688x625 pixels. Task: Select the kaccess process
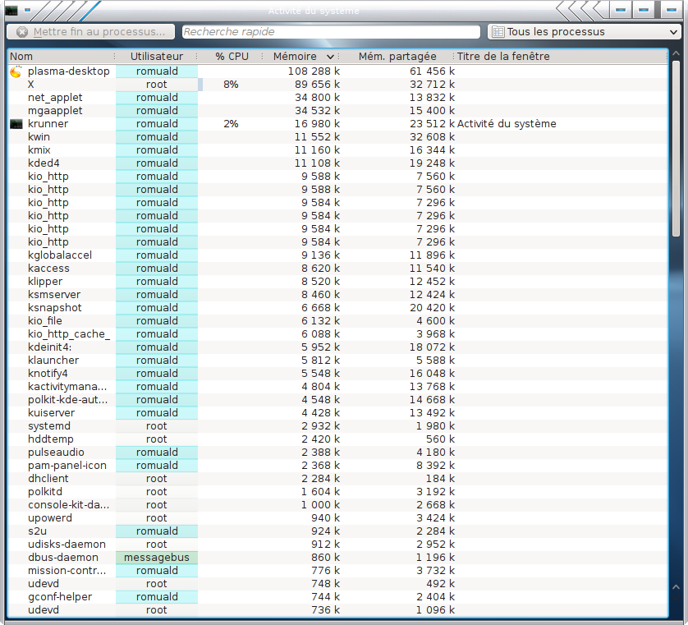point(48,269)
